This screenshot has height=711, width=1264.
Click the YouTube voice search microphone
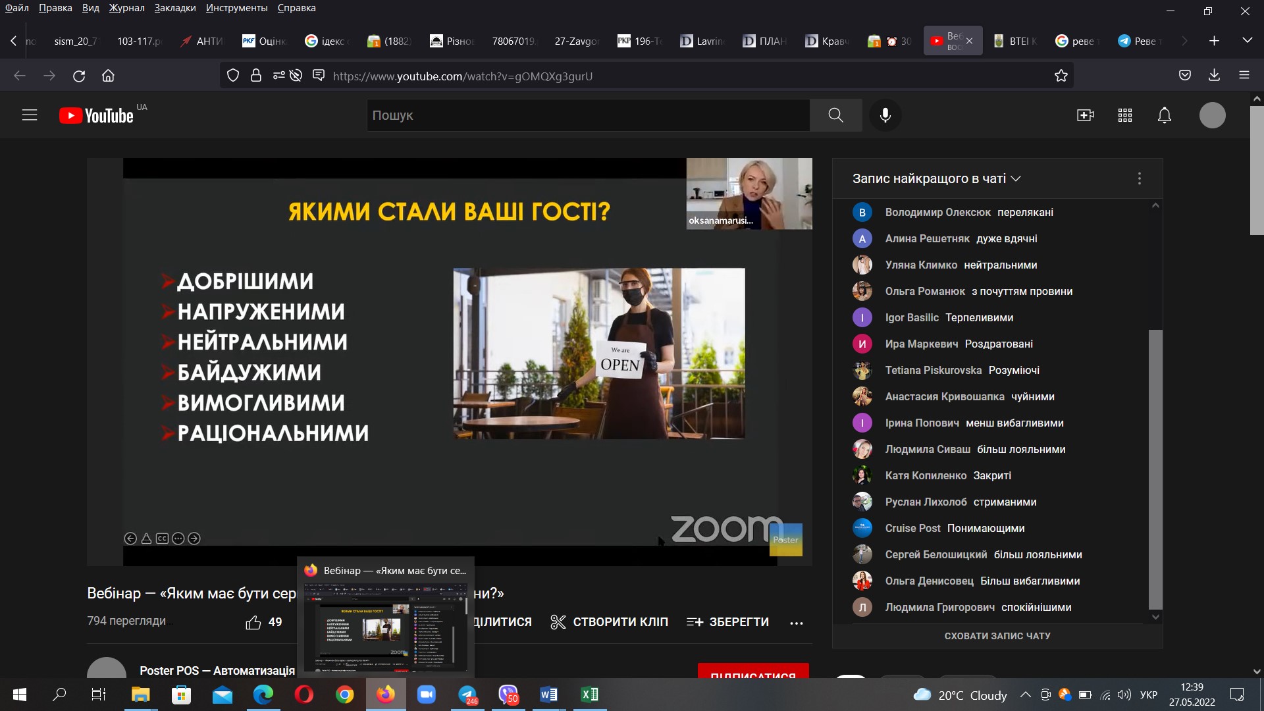click(x=885, y=115)
